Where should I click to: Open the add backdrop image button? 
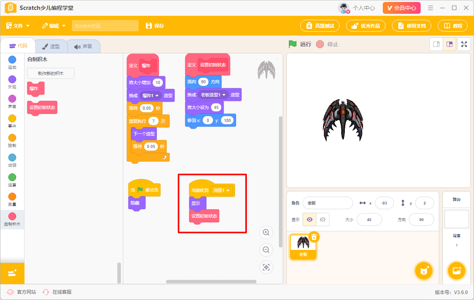[x=457, y=271]
